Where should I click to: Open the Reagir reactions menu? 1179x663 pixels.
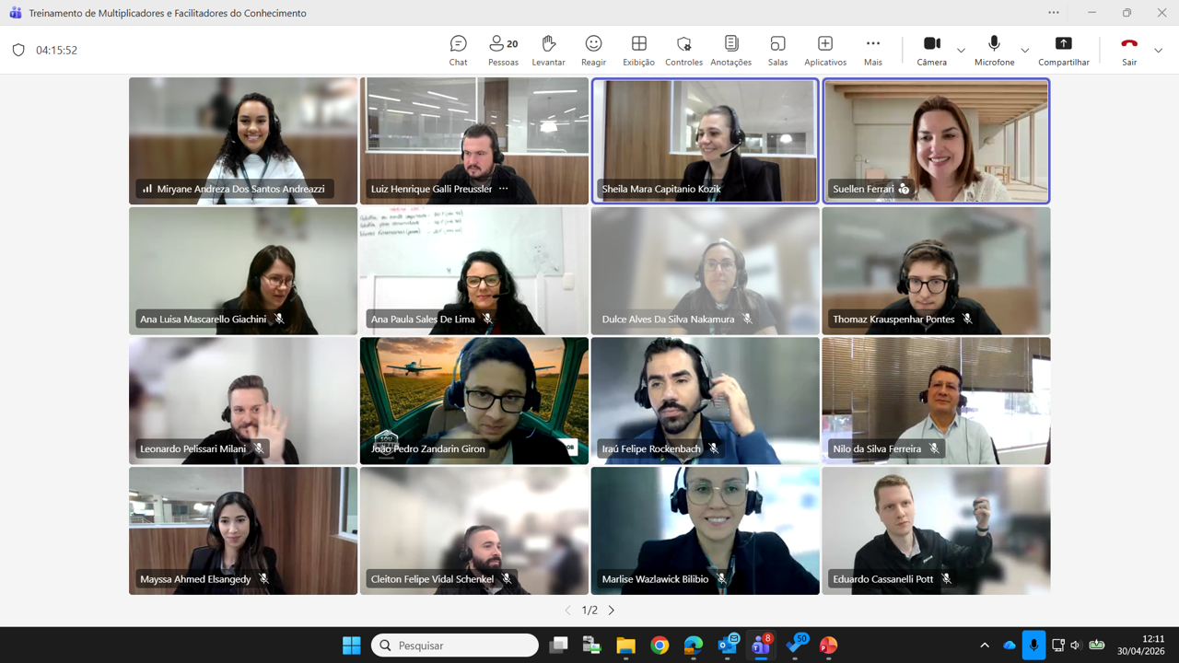click(593, 50)
